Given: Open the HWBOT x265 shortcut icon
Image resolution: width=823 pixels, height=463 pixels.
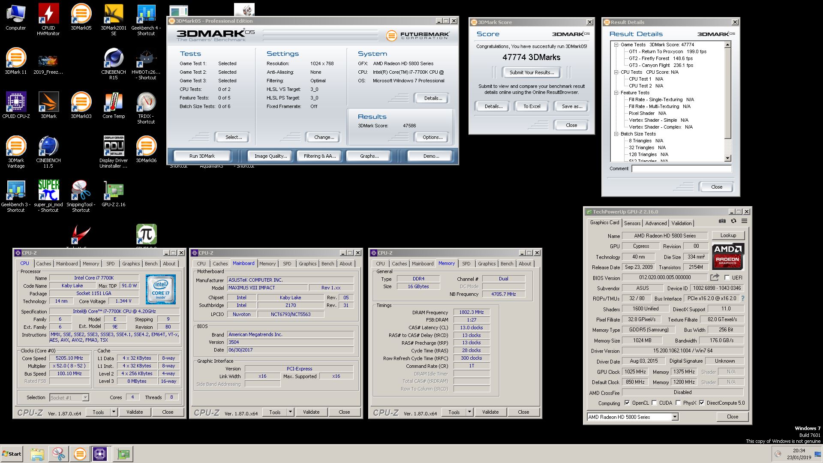Looking at the screenshot, I should click(x=146, y=63).
